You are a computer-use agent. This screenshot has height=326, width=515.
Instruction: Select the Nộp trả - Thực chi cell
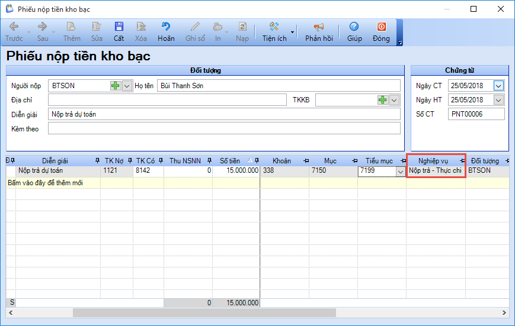tap(436, 170)
